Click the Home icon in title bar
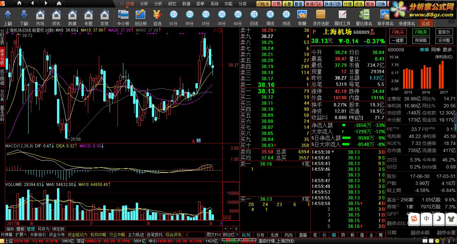This screenshot has height=244, width=457. pos(19,3)
